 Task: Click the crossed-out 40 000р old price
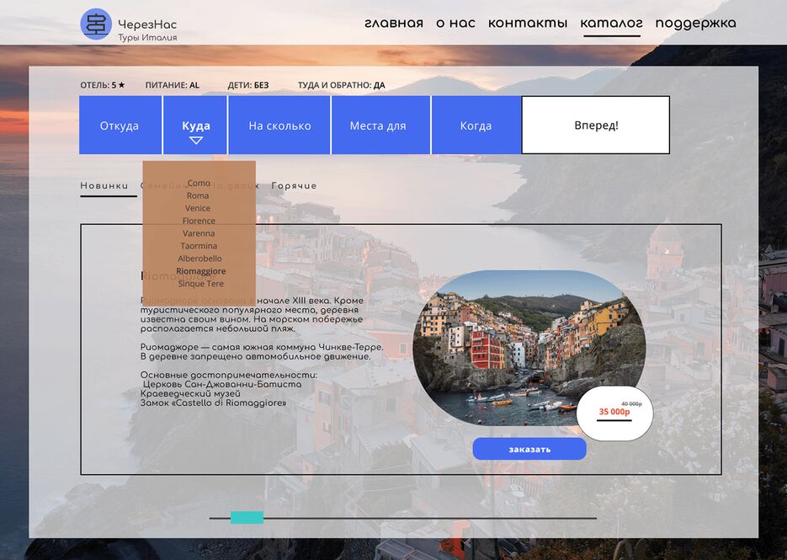[631, 404]
